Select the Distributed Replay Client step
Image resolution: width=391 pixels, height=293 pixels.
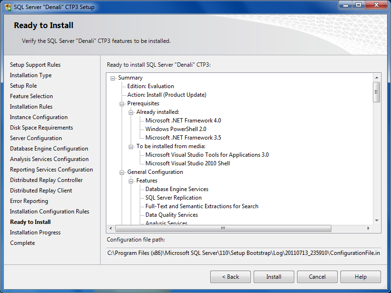click(x=41, y=191)
